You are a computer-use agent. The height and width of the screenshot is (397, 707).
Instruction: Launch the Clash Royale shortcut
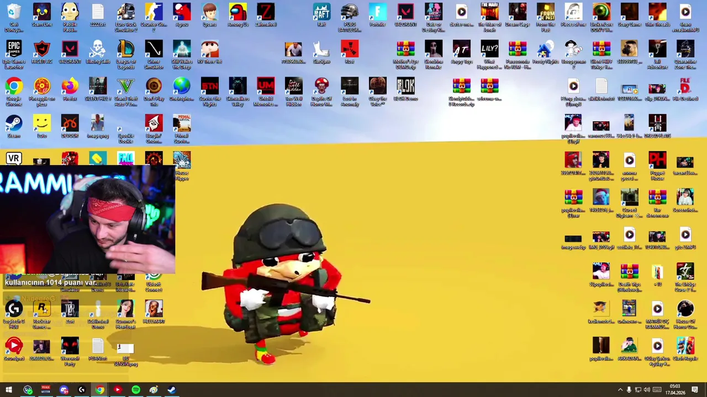(685, 348)
